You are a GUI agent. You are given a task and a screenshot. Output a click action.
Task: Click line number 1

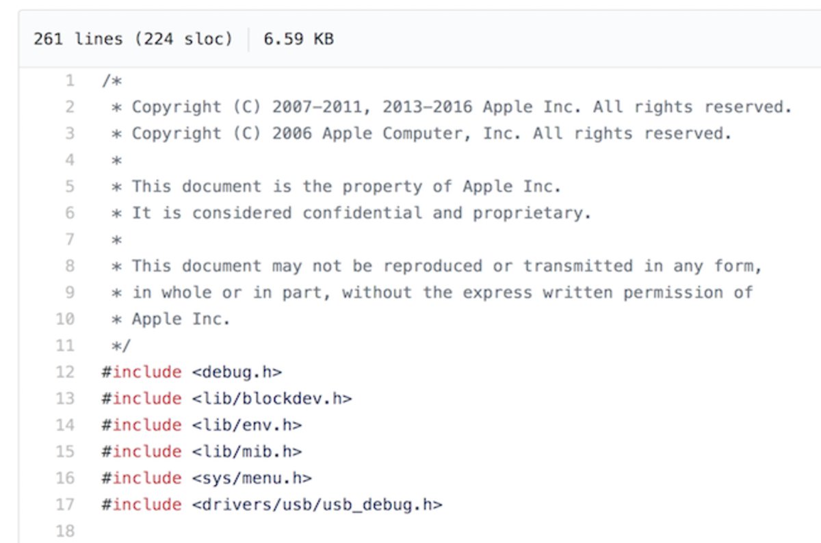pos(69,81)
